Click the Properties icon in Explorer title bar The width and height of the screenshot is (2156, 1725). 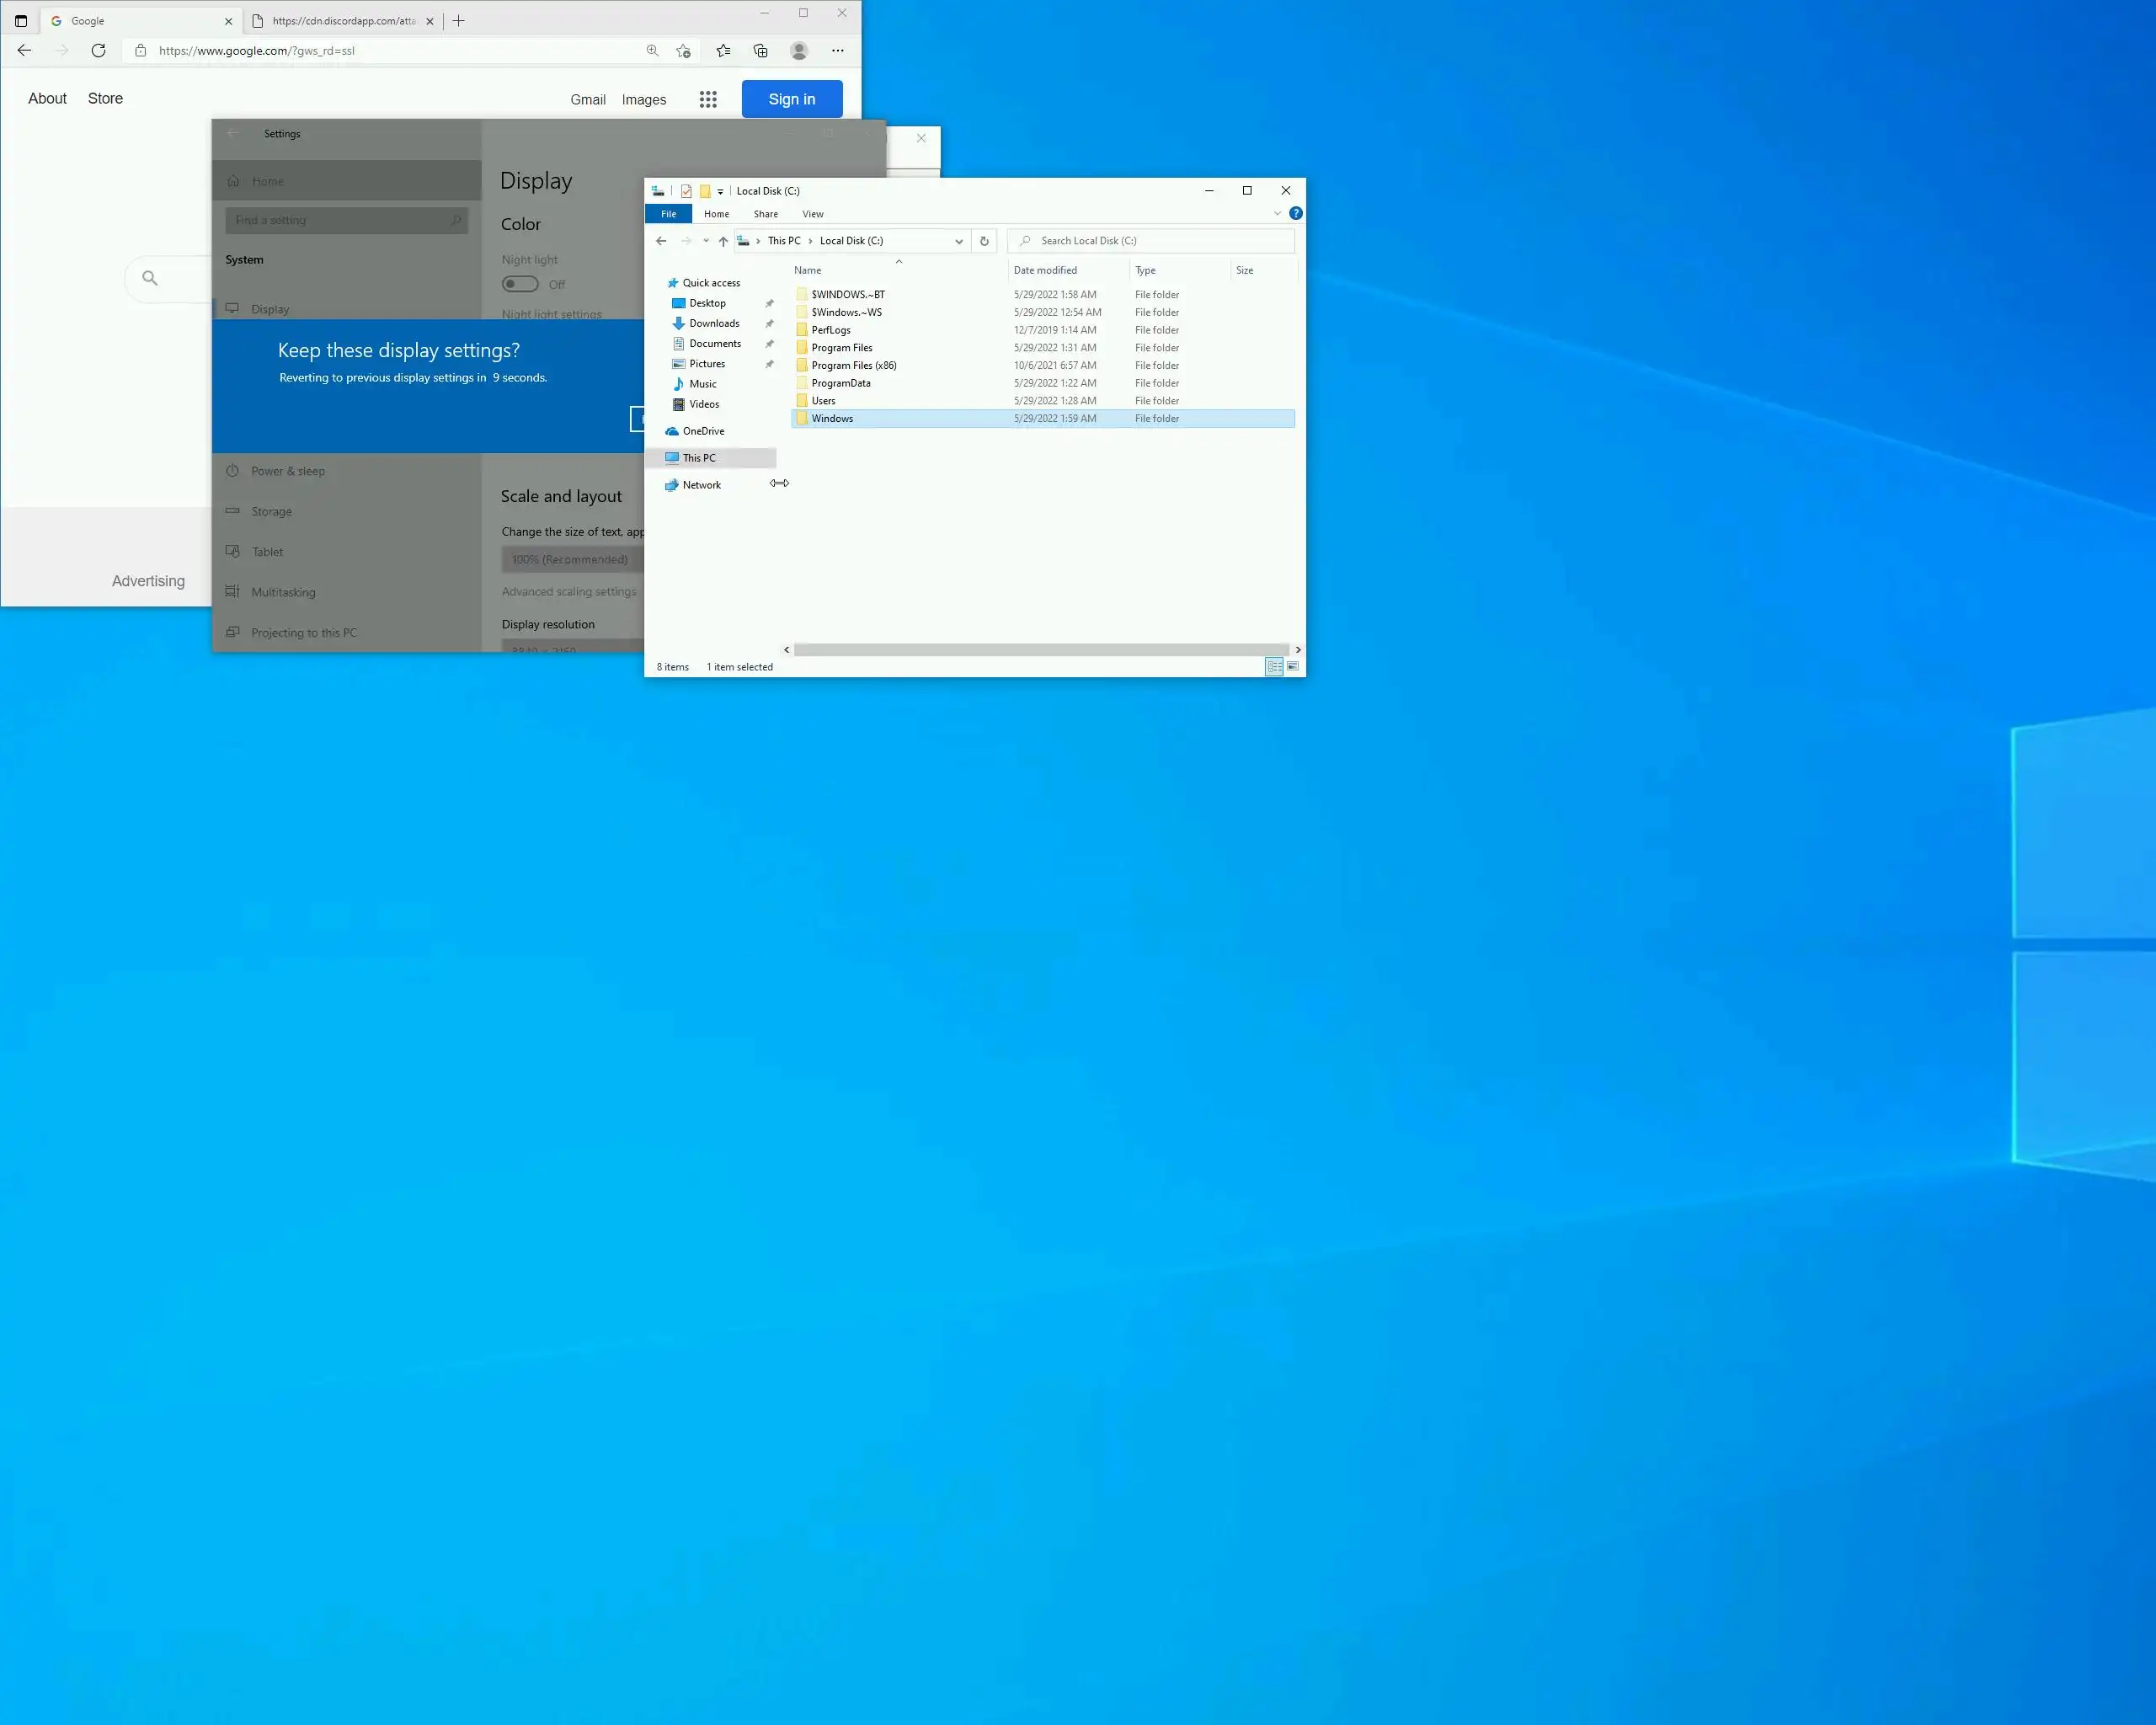pyautogui.click(x=686, y=191)
